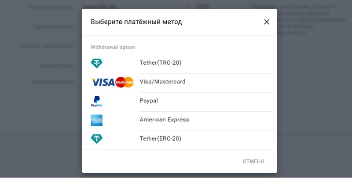
Task: Open the dimmed payment method dropdown arrow behind the dialog
Action: (x=189, y=7)
